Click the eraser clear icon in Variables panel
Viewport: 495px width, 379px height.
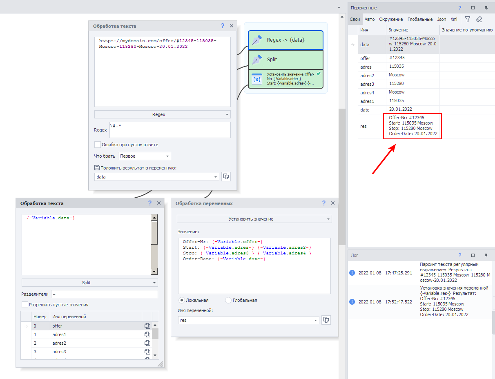coord(479,19)
